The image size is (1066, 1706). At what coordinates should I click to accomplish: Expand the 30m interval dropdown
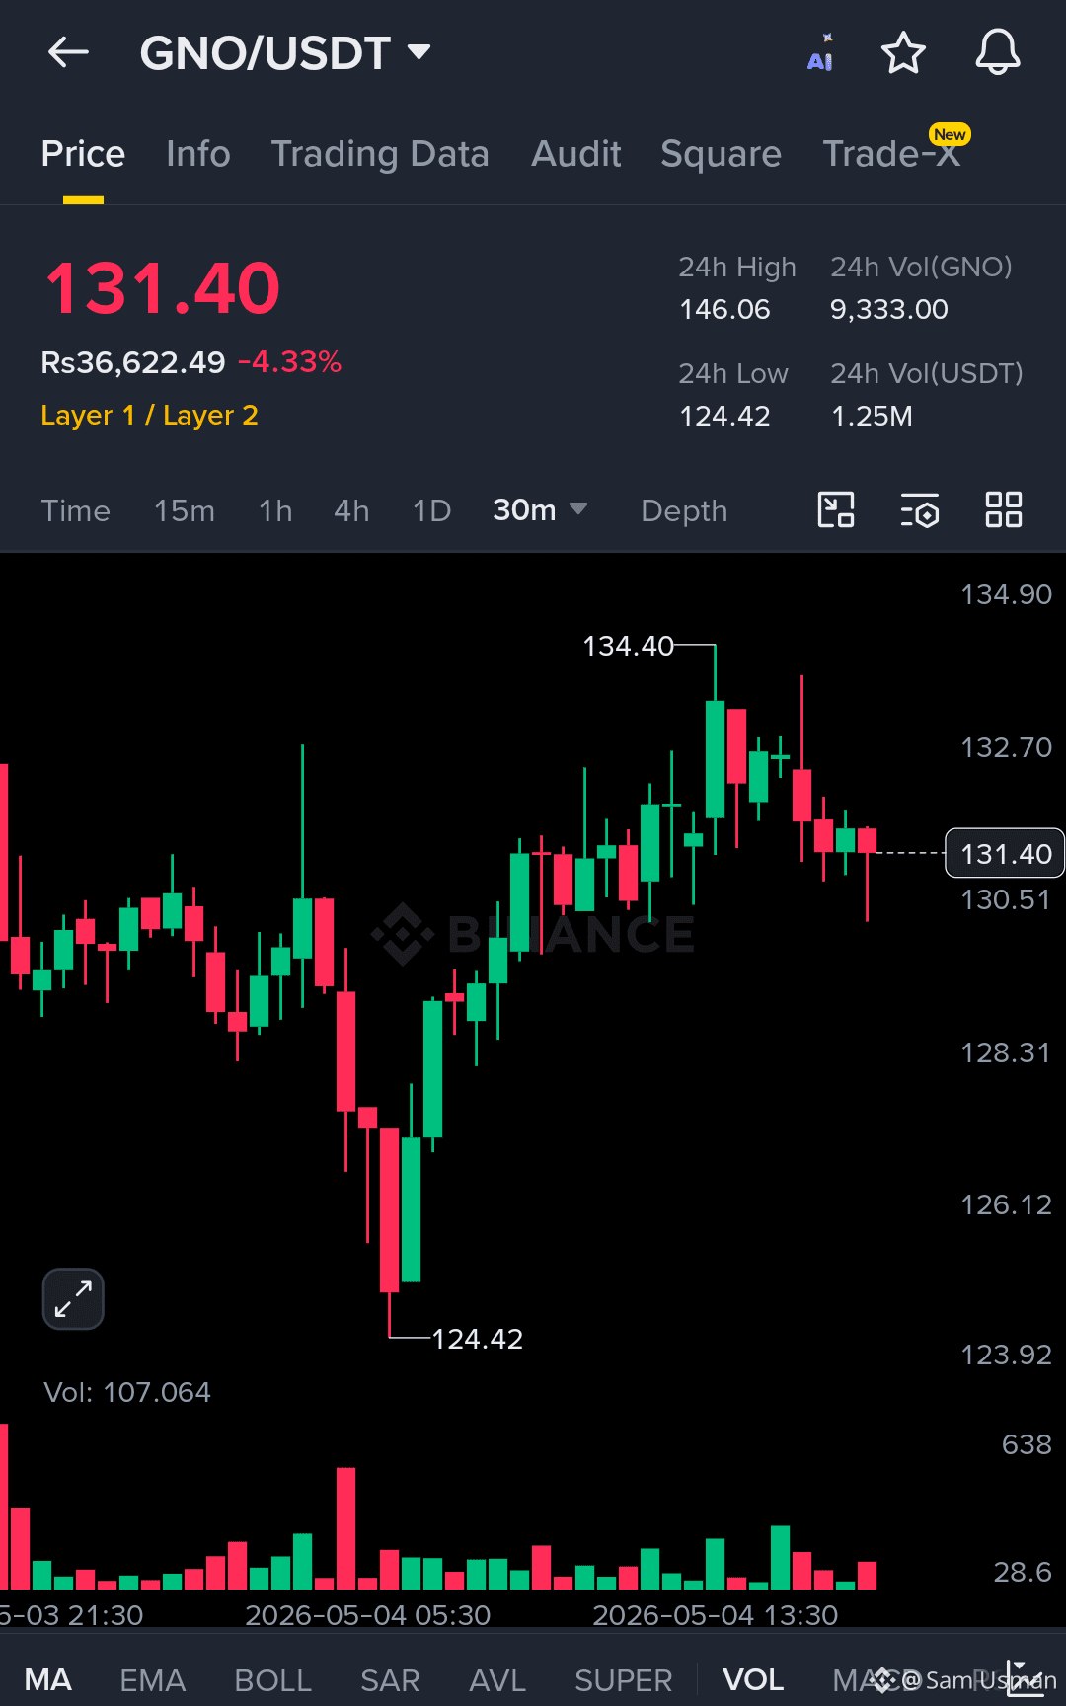540,510
